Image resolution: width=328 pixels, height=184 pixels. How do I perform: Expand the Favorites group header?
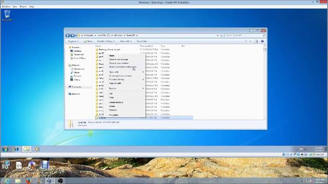[74, 48]
